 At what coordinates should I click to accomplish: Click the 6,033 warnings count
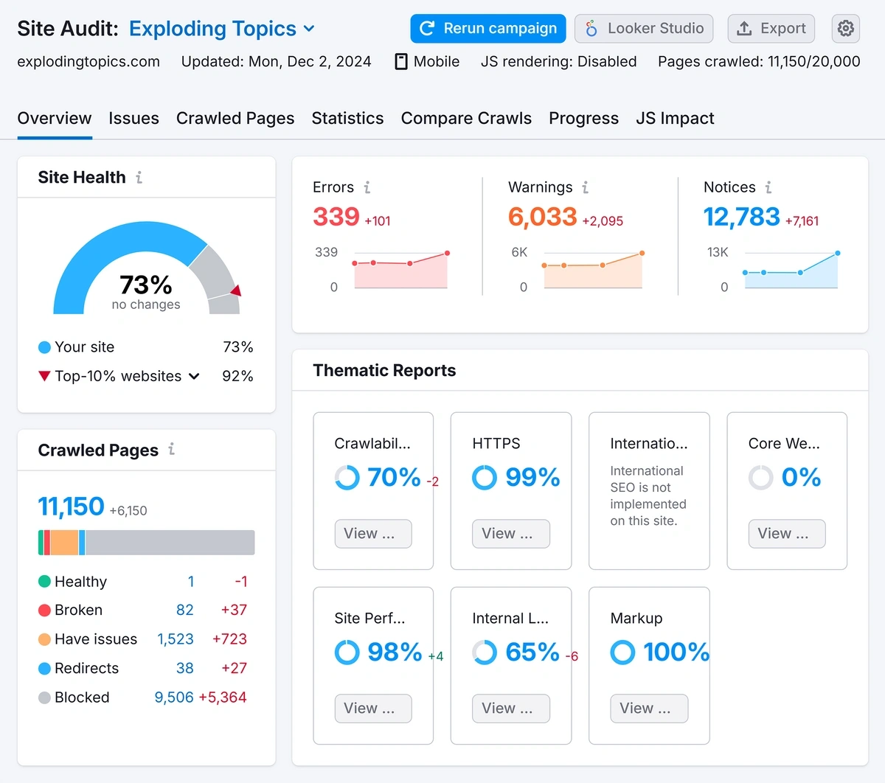(543, 217)
